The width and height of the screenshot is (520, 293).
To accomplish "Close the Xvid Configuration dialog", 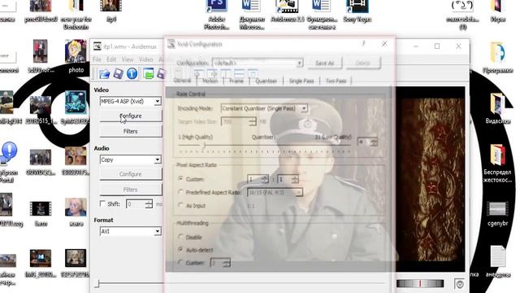I will click(384, 43).
